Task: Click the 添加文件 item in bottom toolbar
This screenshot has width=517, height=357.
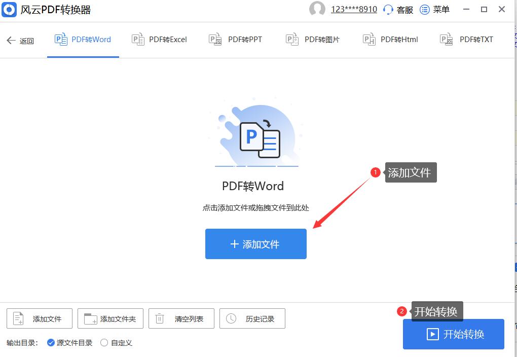Action: tap(39, 318)
